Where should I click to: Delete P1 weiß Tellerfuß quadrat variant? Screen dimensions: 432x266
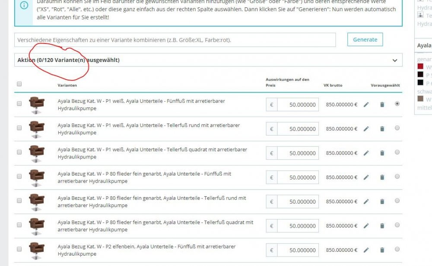click(x=382, y=153)
